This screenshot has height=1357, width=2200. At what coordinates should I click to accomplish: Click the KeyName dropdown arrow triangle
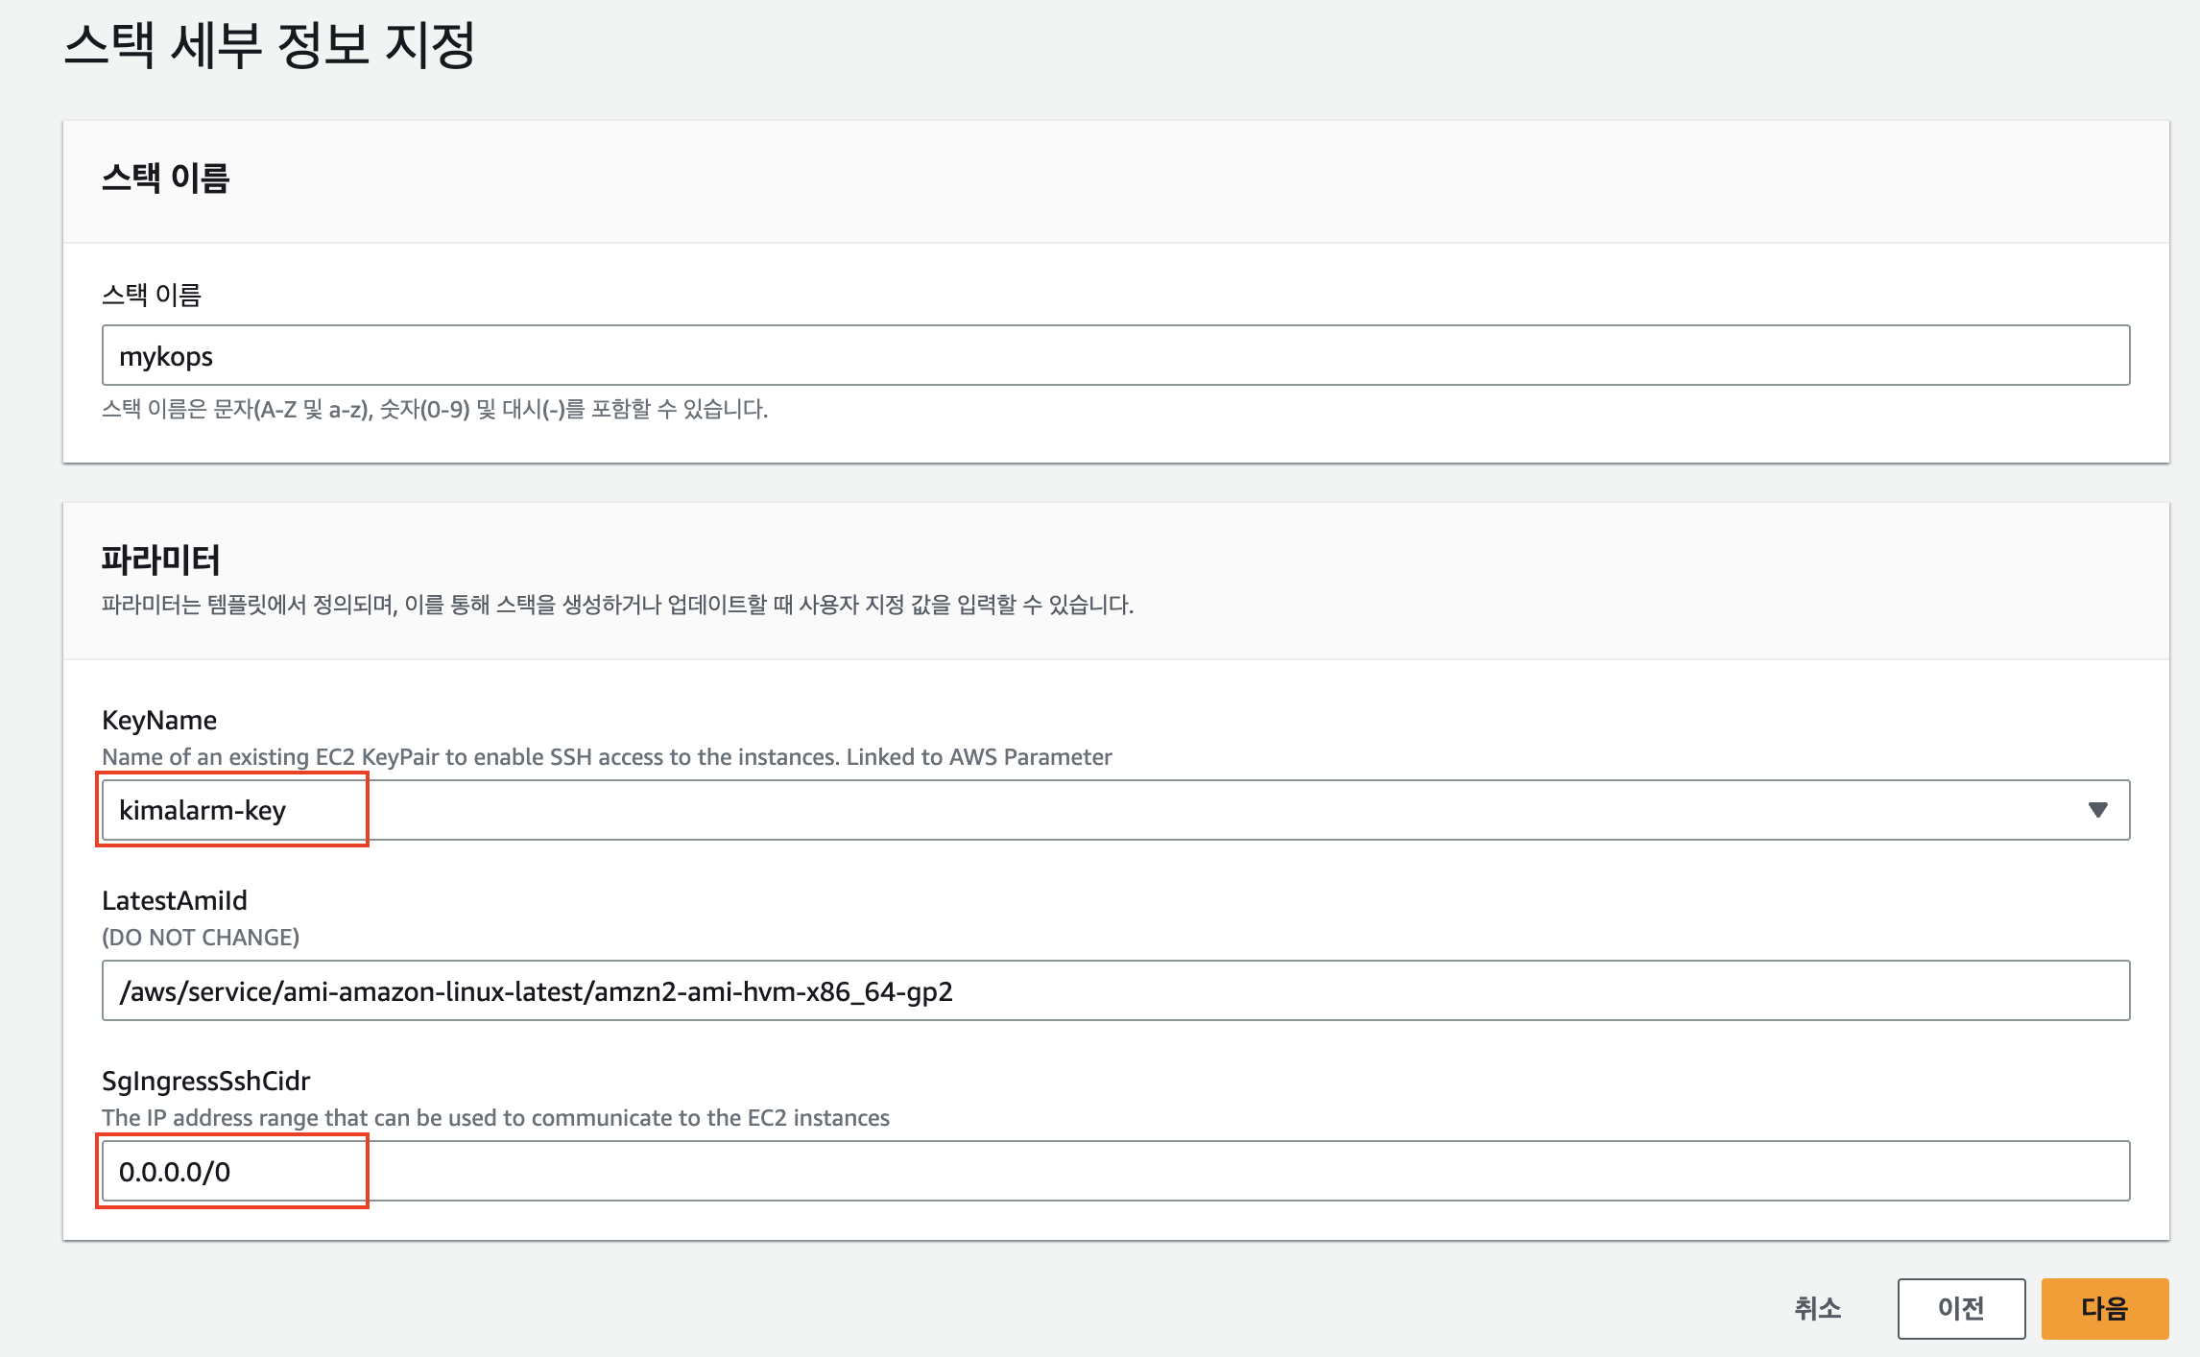(x=2097, y=810)
